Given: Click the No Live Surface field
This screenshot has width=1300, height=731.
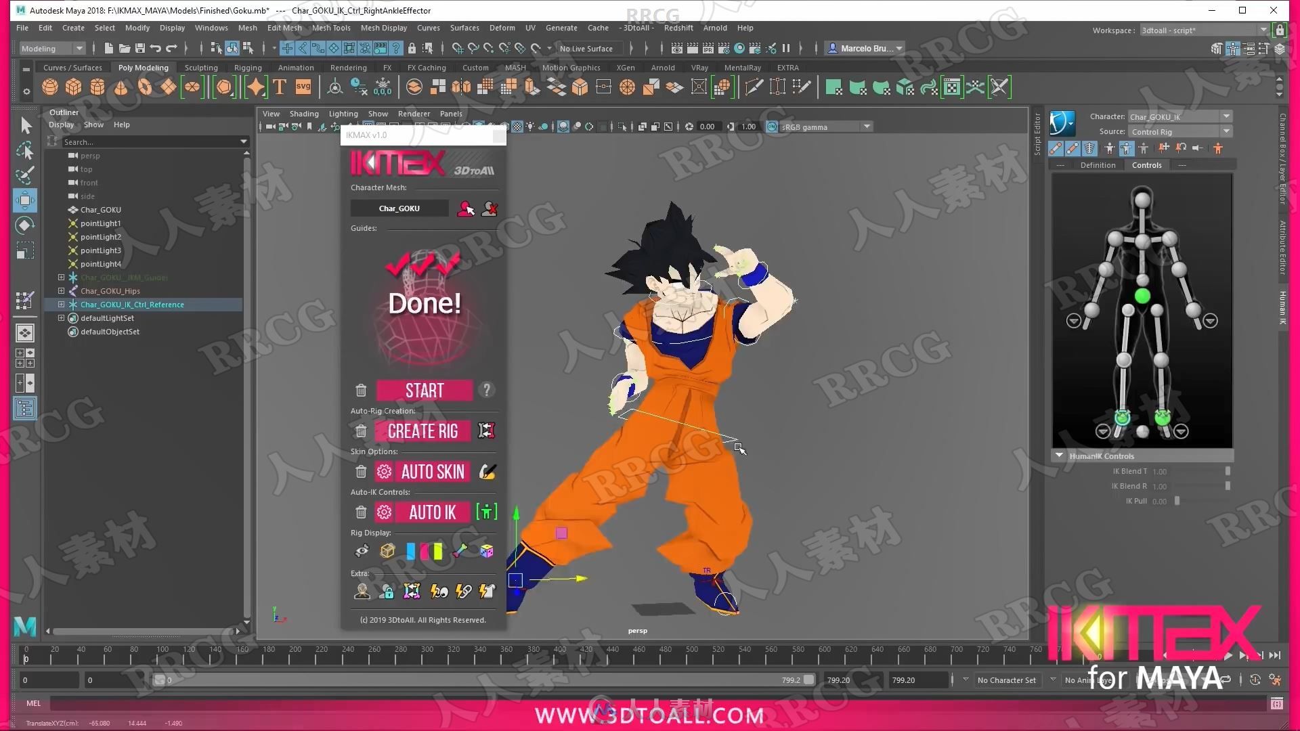Looking at the screenshot, I should [x=590, y=48].
